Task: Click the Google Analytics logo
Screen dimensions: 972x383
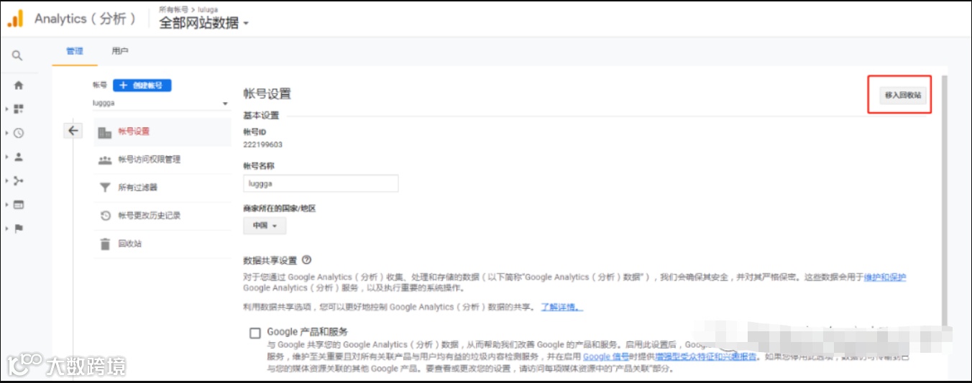Action: (15, 19)
